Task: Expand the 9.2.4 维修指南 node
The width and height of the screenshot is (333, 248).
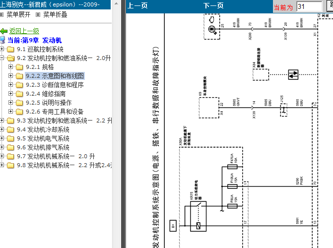Action: click(x=10, y=93)
